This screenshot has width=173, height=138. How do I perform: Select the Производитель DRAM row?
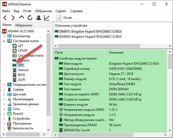click(110, 125)
